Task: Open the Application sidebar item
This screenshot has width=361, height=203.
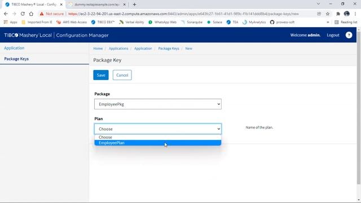Action: (x=14, y=48)
